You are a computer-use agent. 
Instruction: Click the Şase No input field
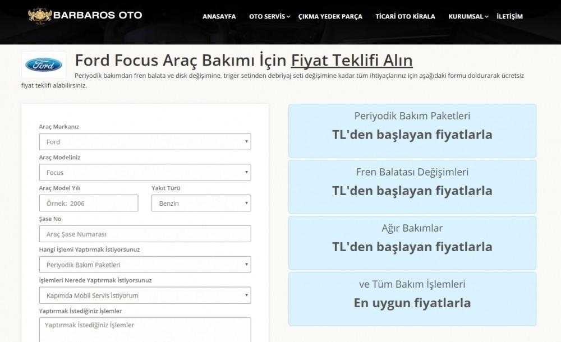coord(145,234)
